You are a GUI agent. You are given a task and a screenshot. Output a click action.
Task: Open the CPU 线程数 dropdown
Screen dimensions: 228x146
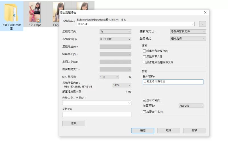109,77
